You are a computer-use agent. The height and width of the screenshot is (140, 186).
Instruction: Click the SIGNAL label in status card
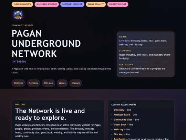point(123,37)
